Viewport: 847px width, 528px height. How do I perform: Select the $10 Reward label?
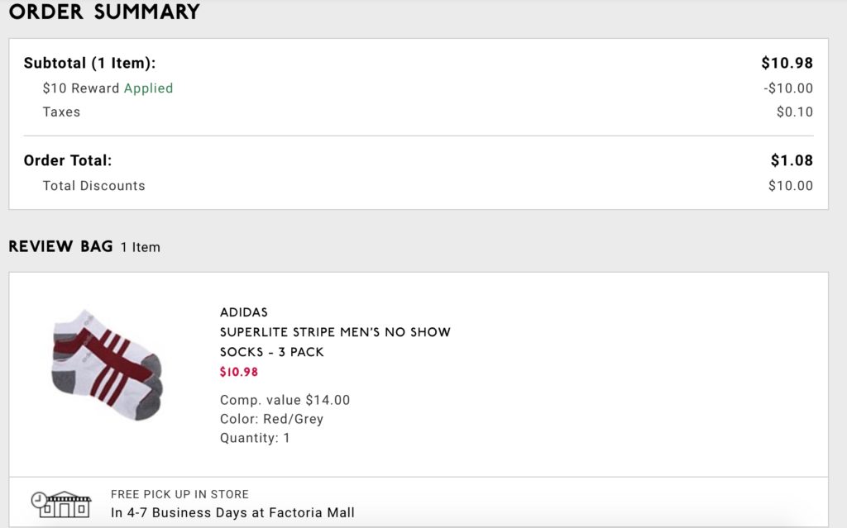81,88
